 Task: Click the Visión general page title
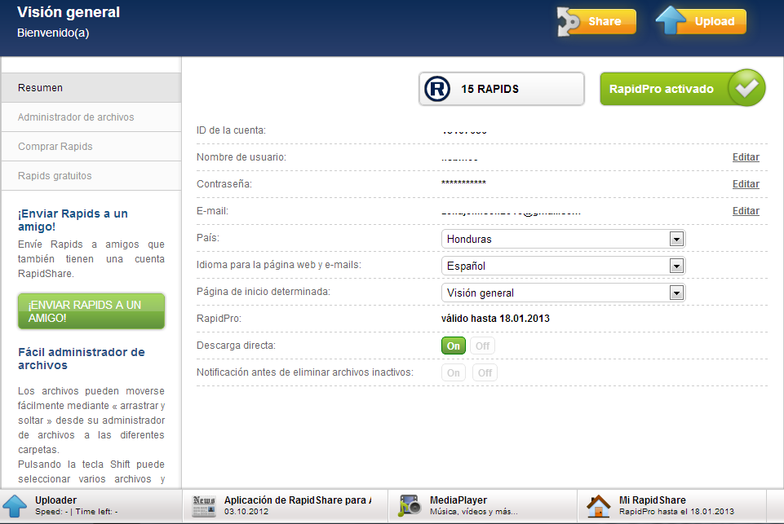(x=69, y=12)
